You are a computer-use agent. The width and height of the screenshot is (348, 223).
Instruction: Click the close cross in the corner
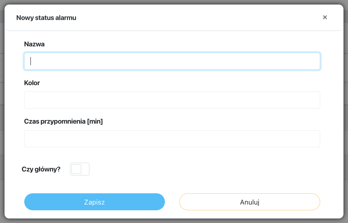(325, 17)
